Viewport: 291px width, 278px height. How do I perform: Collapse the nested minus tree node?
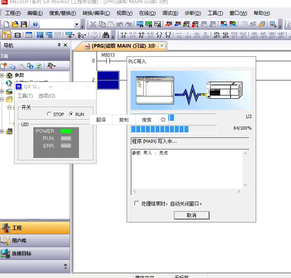tap(9, 107)
